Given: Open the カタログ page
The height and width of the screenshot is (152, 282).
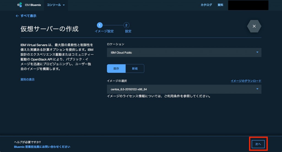Looking at the screenshot, I should [x=206, y=5].
